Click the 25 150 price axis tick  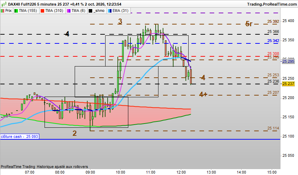288,117
